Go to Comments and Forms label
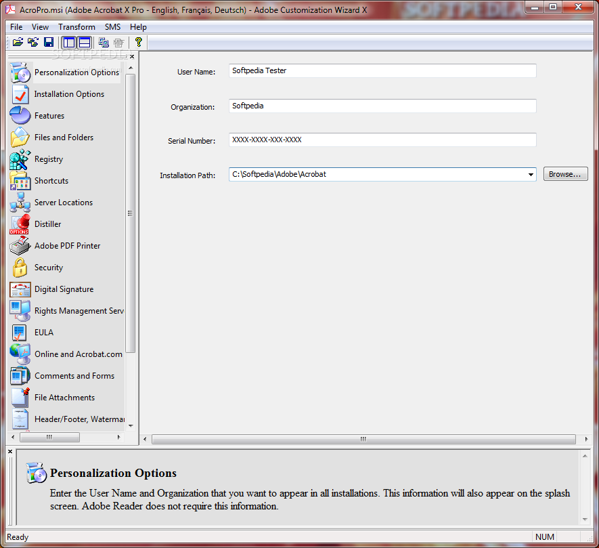The height and width of the screenshot is (548, 599). pyautogui.click(x=74, y=376)
